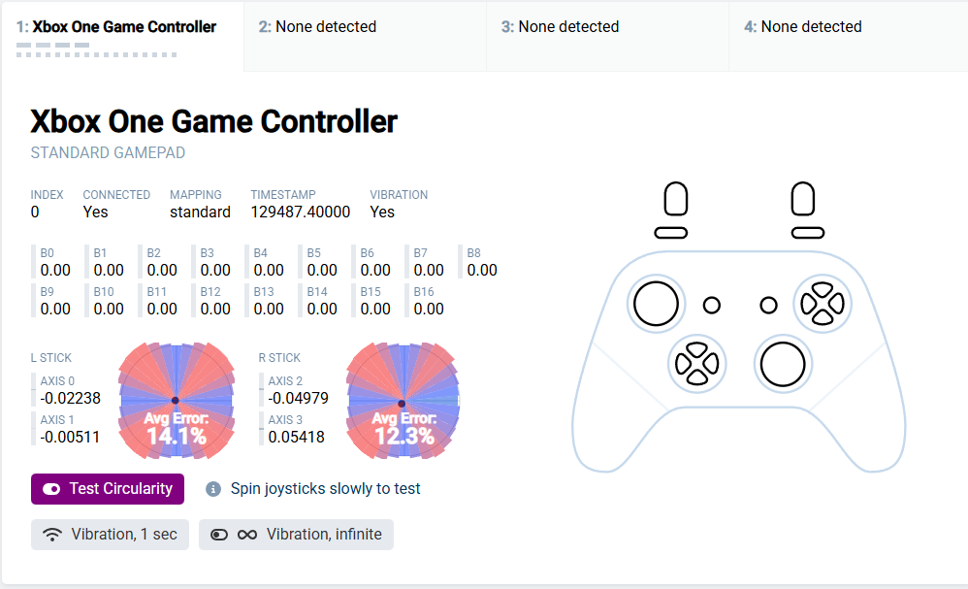Screen dimensions: 968x589
Task: Click the B5 button value
Action: (322, 271)
